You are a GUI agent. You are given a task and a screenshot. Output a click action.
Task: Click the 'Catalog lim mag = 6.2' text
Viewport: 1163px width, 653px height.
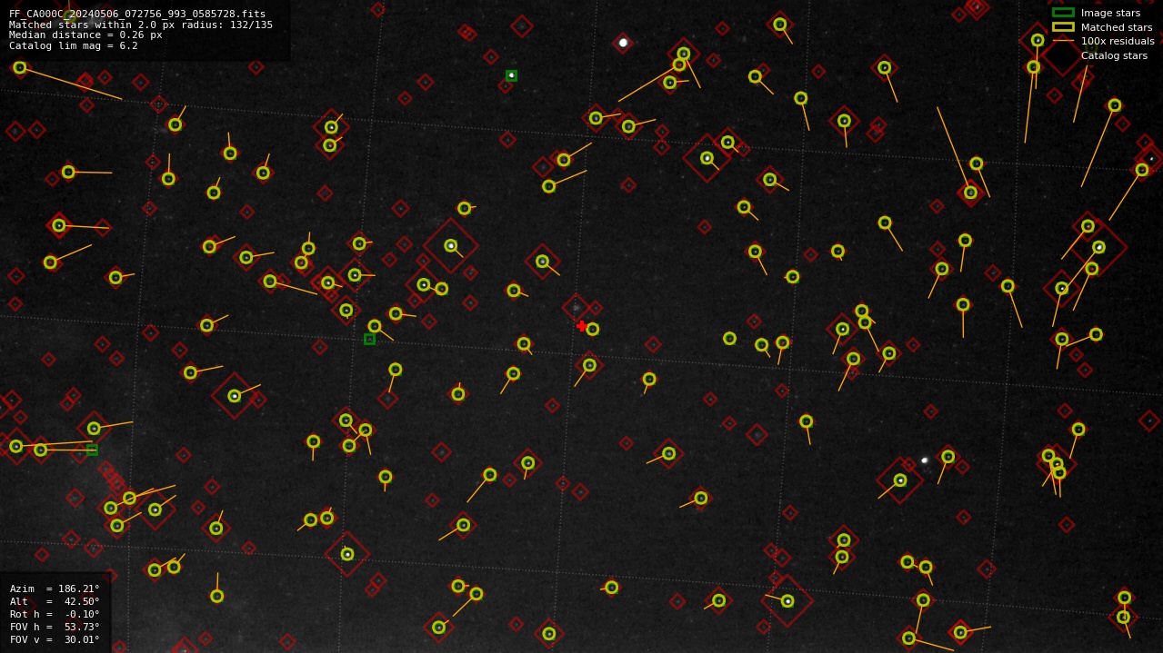coord(74,45)
